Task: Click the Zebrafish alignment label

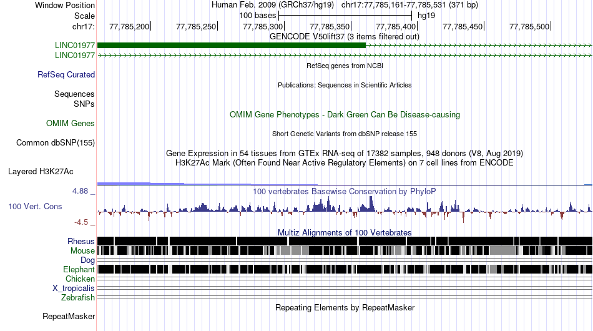Action: click(78, 298)
